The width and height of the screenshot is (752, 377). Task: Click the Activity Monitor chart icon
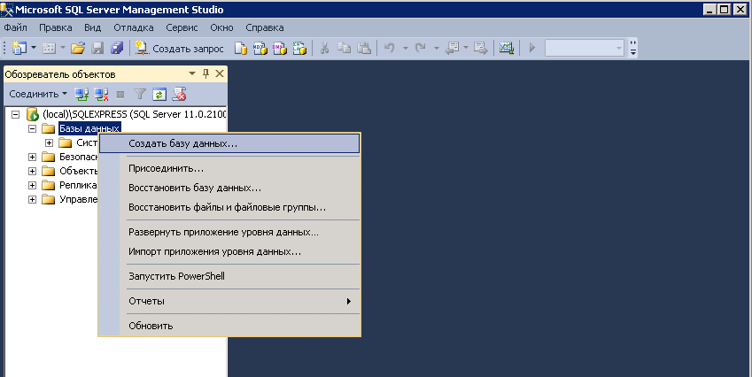507,48
